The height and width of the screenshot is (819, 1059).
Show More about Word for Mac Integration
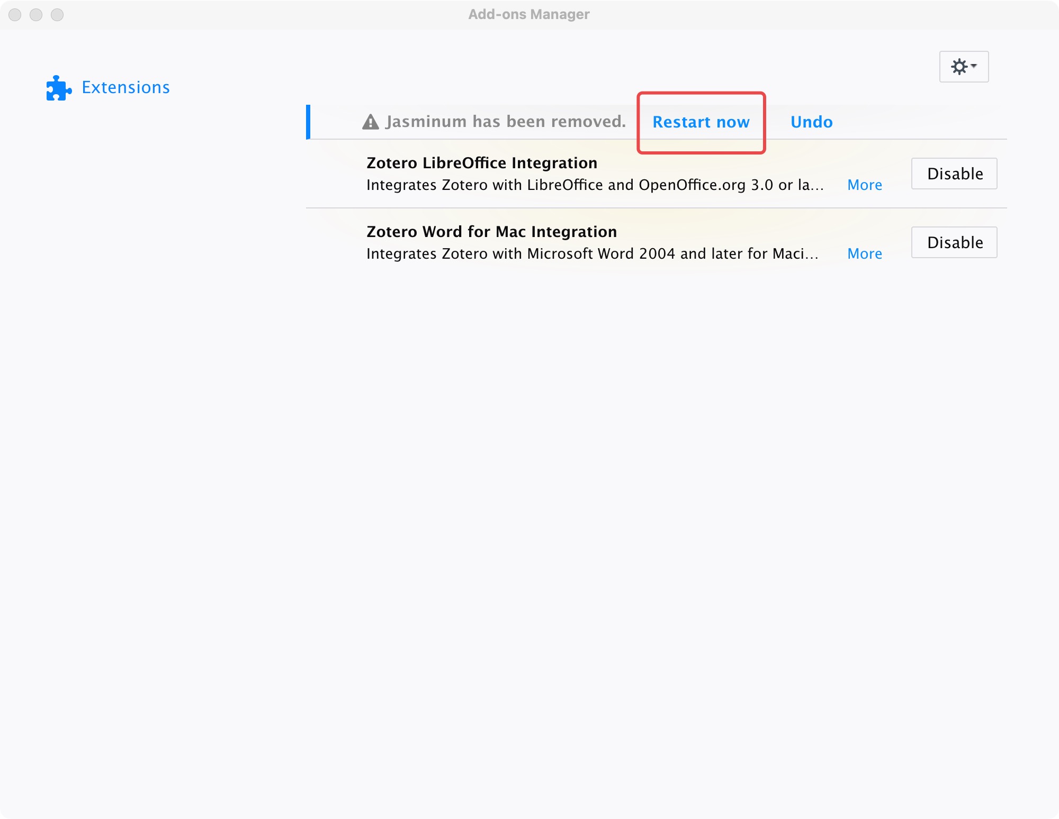coord(864,254)
